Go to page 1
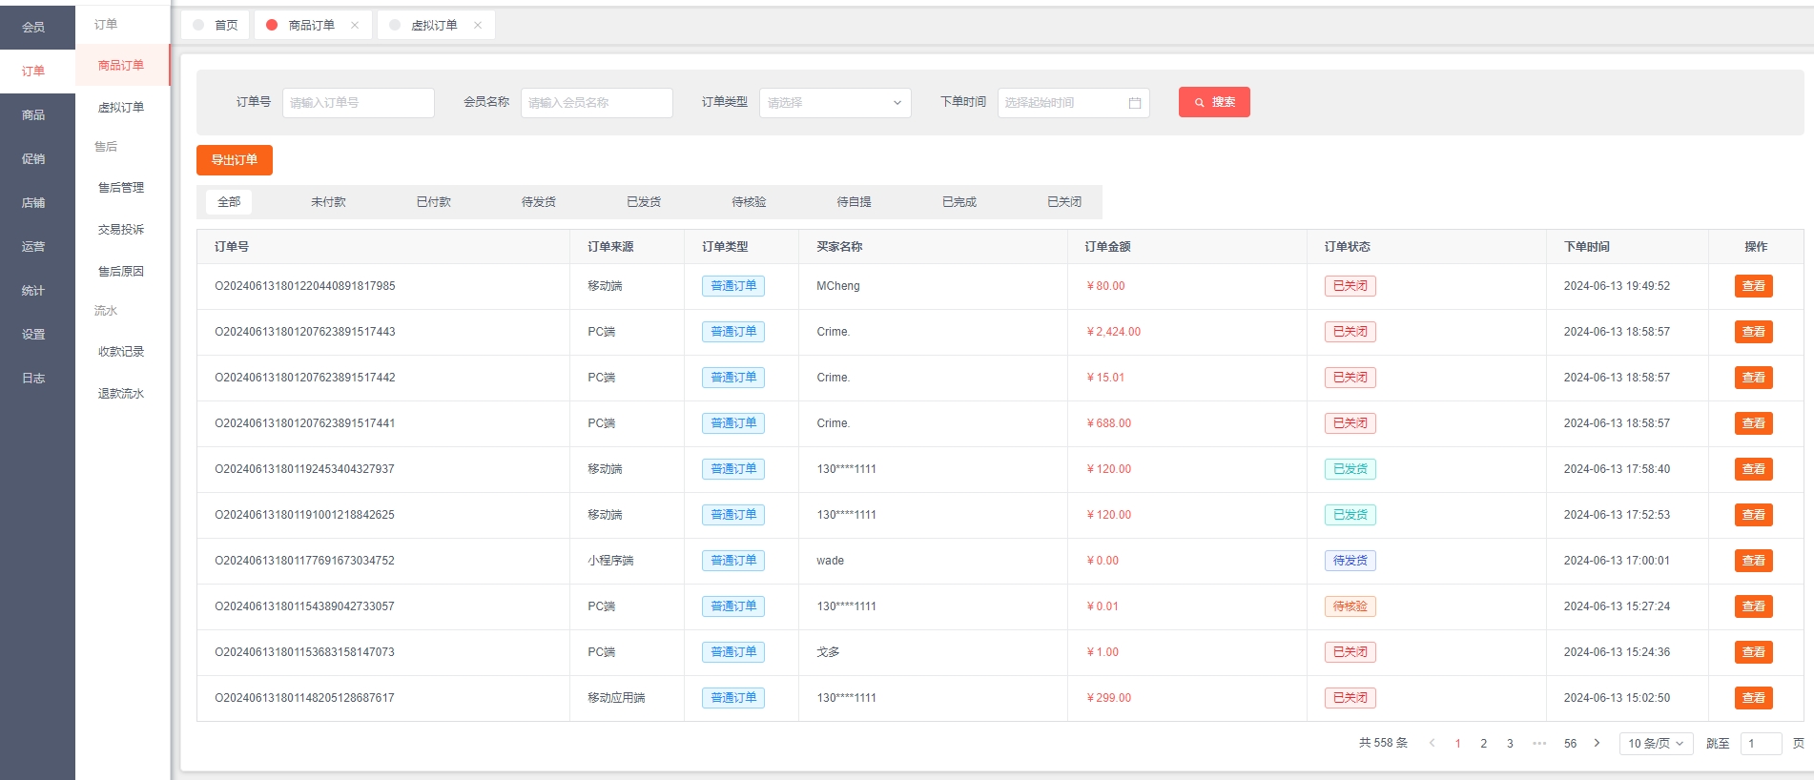 point(1457,744)
